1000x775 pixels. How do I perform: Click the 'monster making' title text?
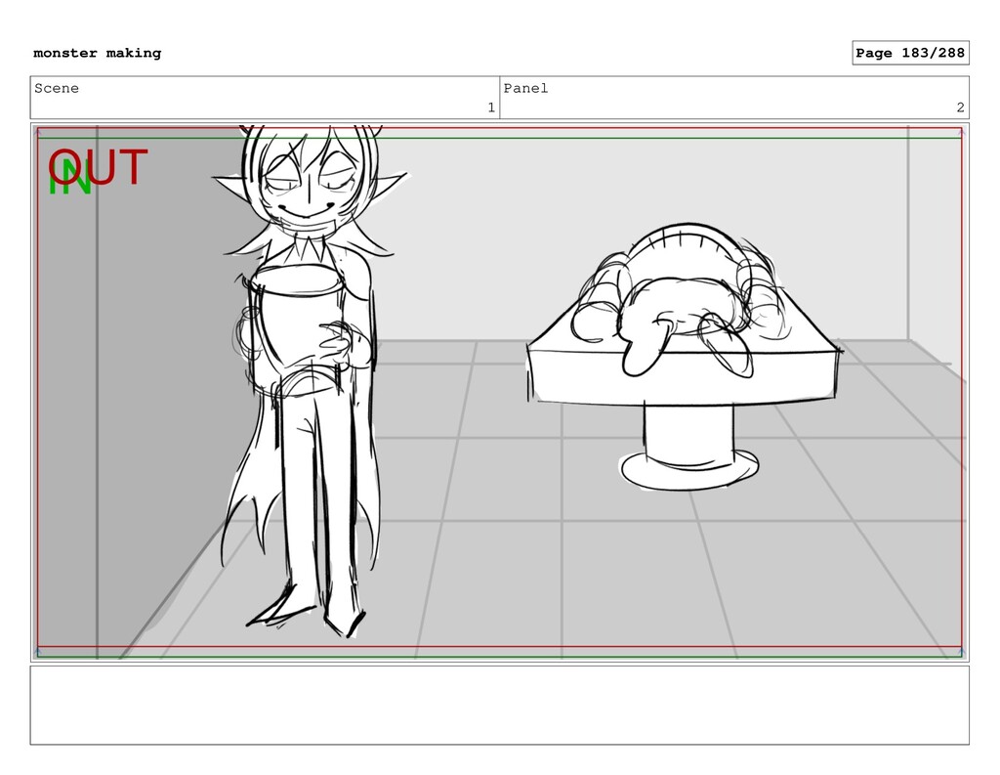[x=97, y=53]
